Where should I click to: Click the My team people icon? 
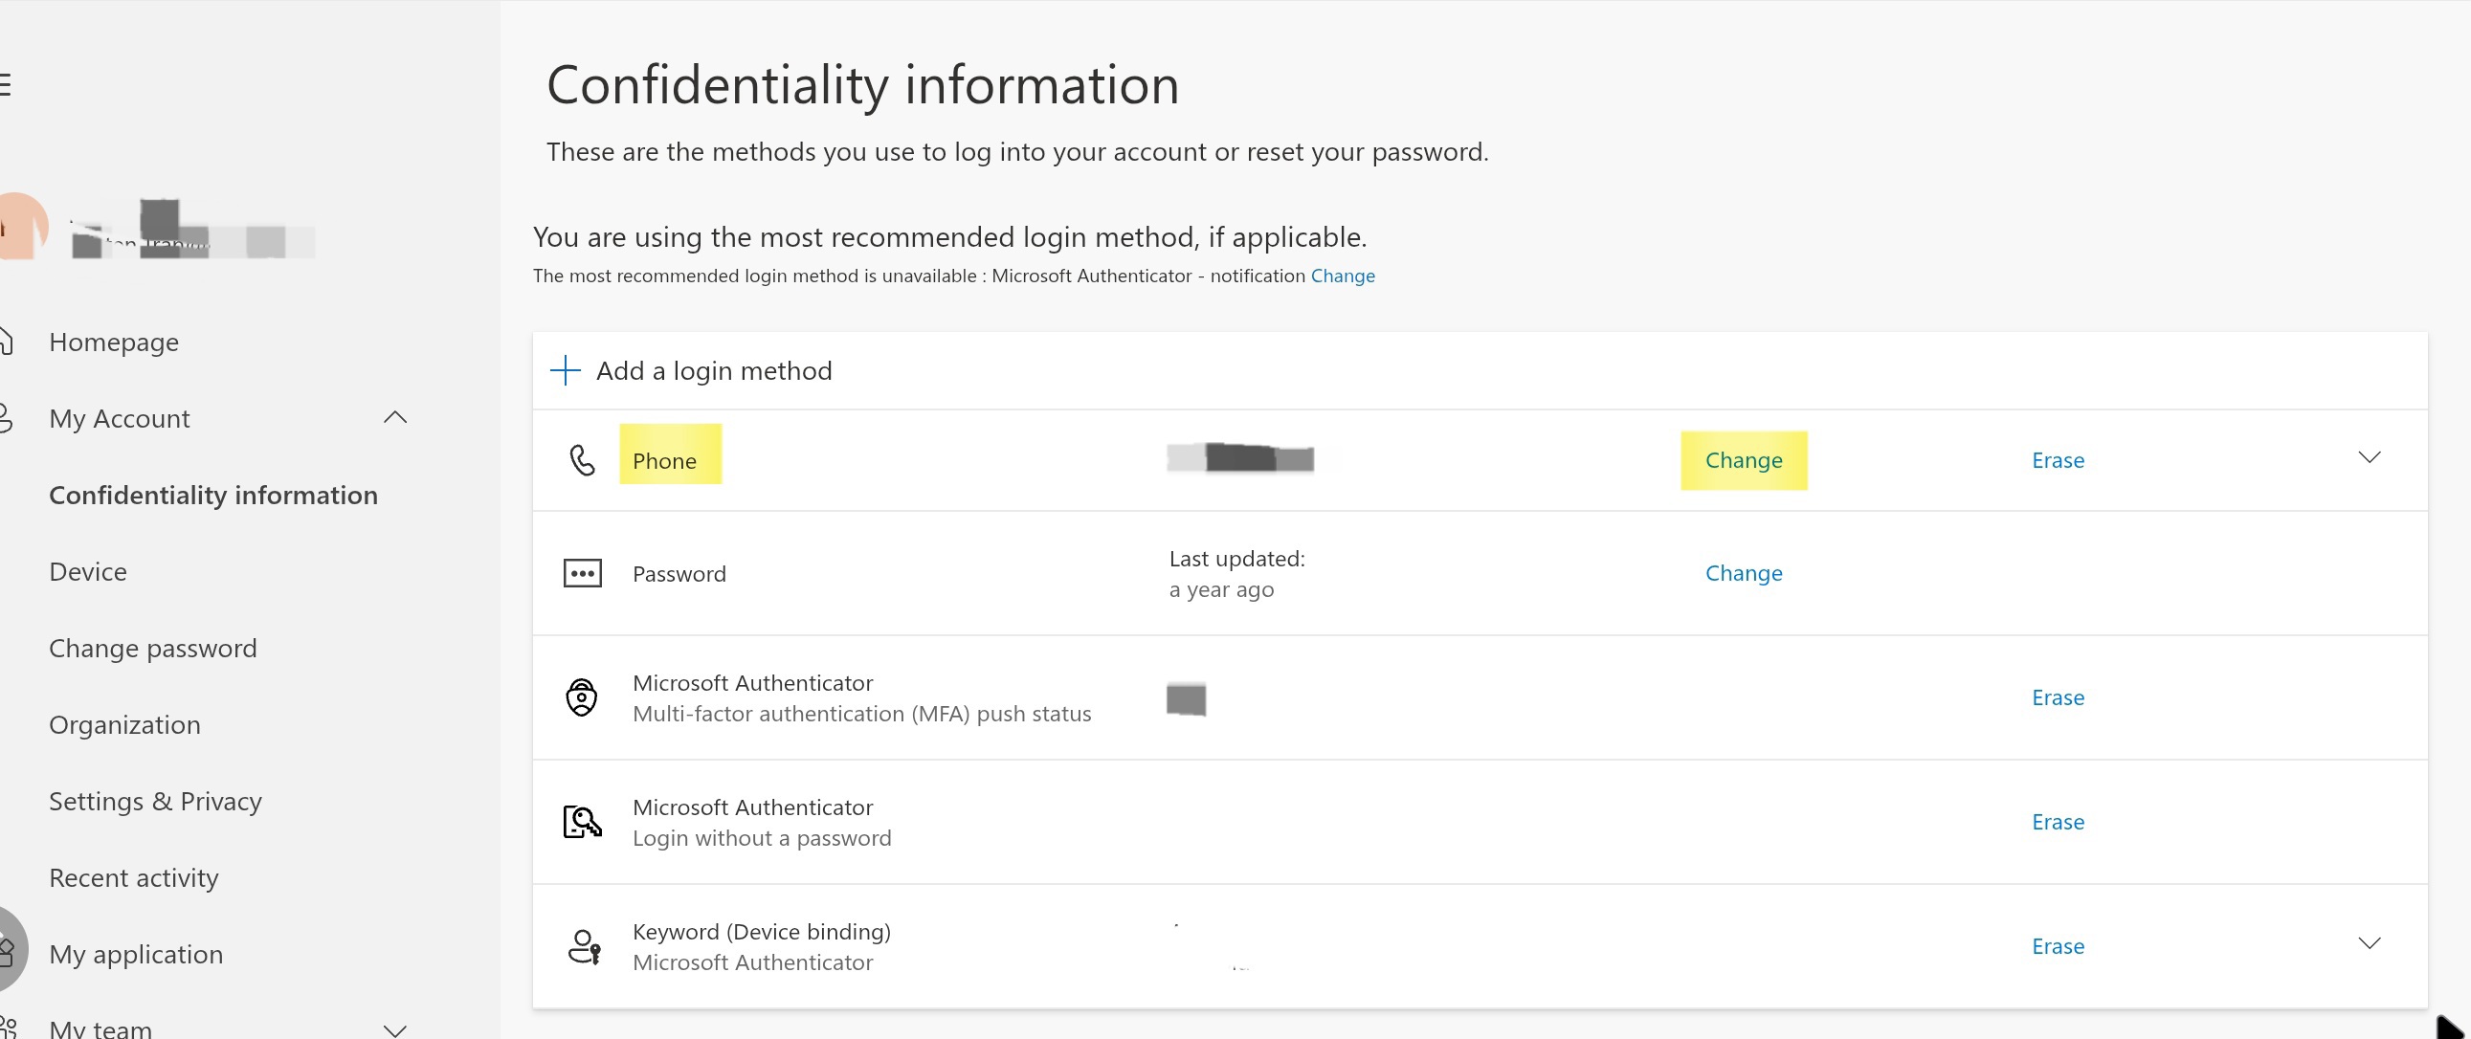coord(8,1028)
